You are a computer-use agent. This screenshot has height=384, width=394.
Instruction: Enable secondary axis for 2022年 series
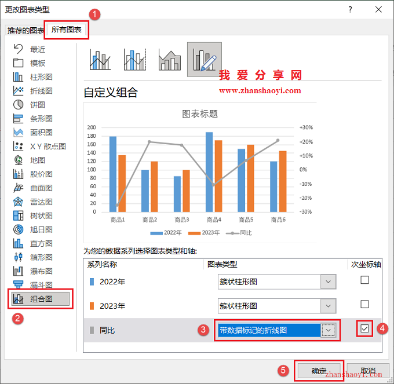click(x=364, y=280)
